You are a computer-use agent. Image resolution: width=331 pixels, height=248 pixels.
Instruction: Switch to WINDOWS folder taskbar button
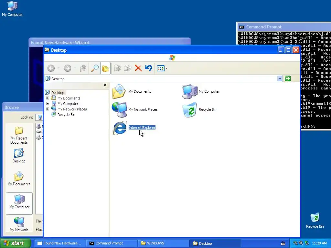point(163,243)
